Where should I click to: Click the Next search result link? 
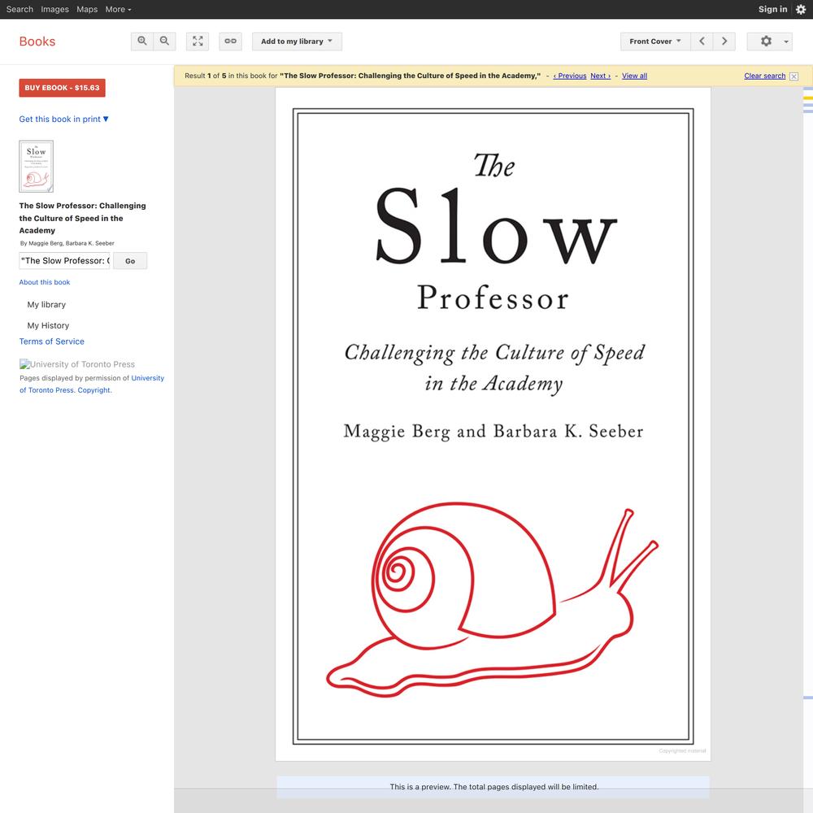(601, 76)
